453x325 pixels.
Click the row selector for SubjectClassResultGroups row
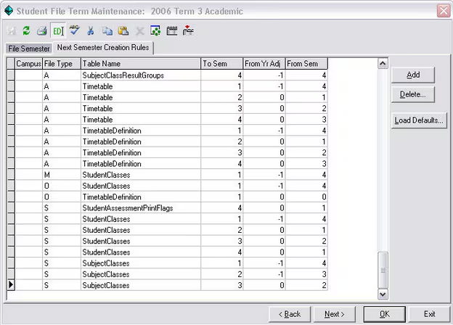11,75
